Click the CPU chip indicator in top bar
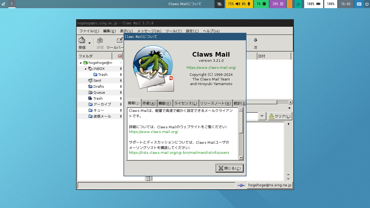This screenshot has height=208, width=370. (x=264, y=4)
